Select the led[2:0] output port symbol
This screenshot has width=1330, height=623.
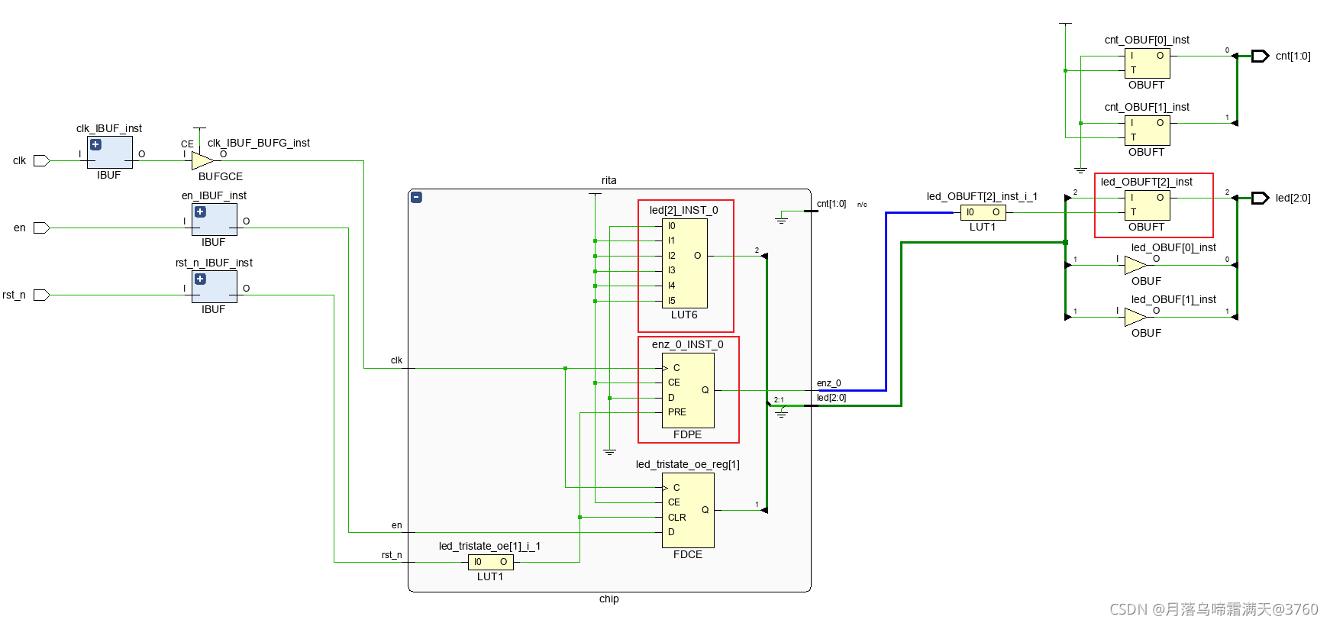(x=1261, y=198)
